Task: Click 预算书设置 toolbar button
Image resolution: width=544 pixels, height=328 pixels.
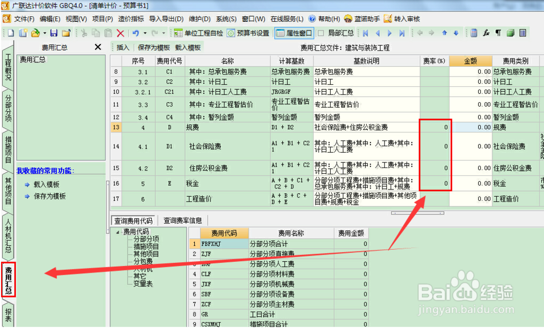Action: point(248,33)
